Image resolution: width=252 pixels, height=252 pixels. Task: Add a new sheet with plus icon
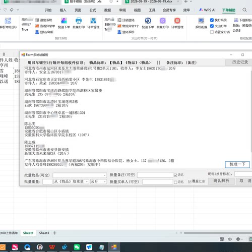point(55,233)
